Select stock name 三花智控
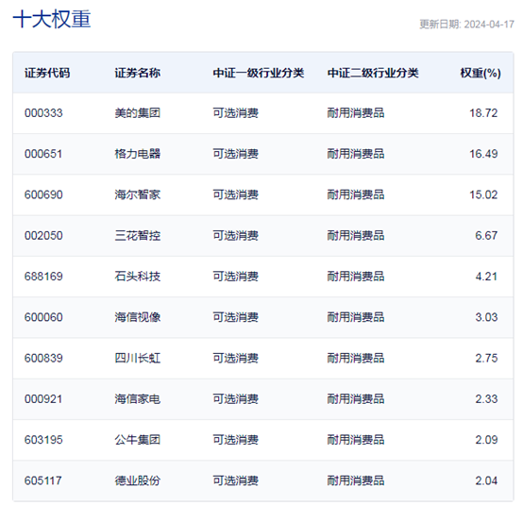The image size is (523, 505). 138,235
